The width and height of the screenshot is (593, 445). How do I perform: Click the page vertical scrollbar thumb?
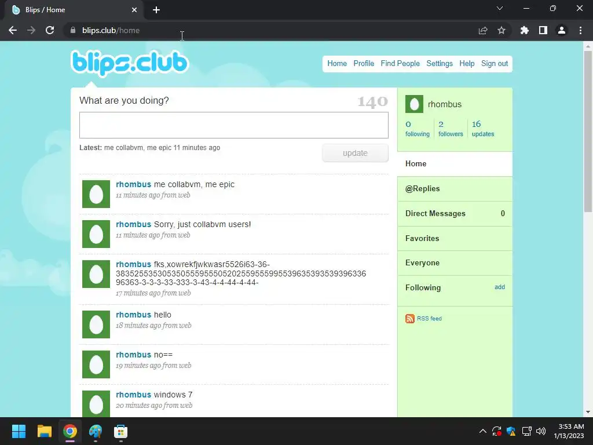click(x=588, y=132)
